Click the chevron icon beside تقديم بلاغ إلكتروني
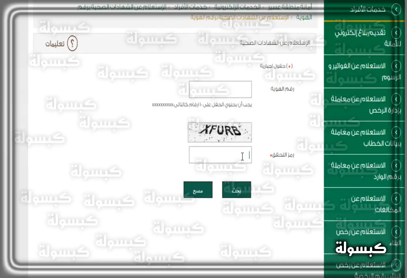 pos(396,33)
